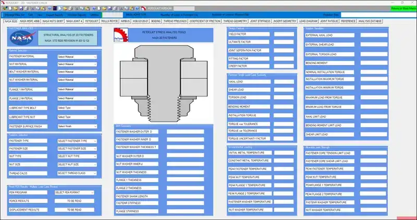Switch to the NASA MSFC 486B tab
This screenshot has height=220, width=417.
tap(30, 21)
